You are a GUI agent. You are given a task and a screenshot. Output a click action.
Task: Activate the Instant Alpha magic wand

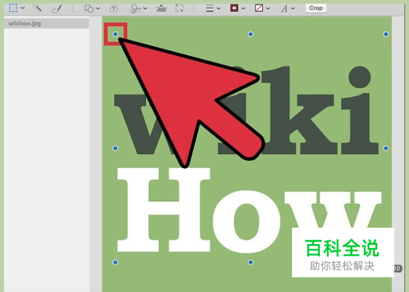[x=37, y=8]
